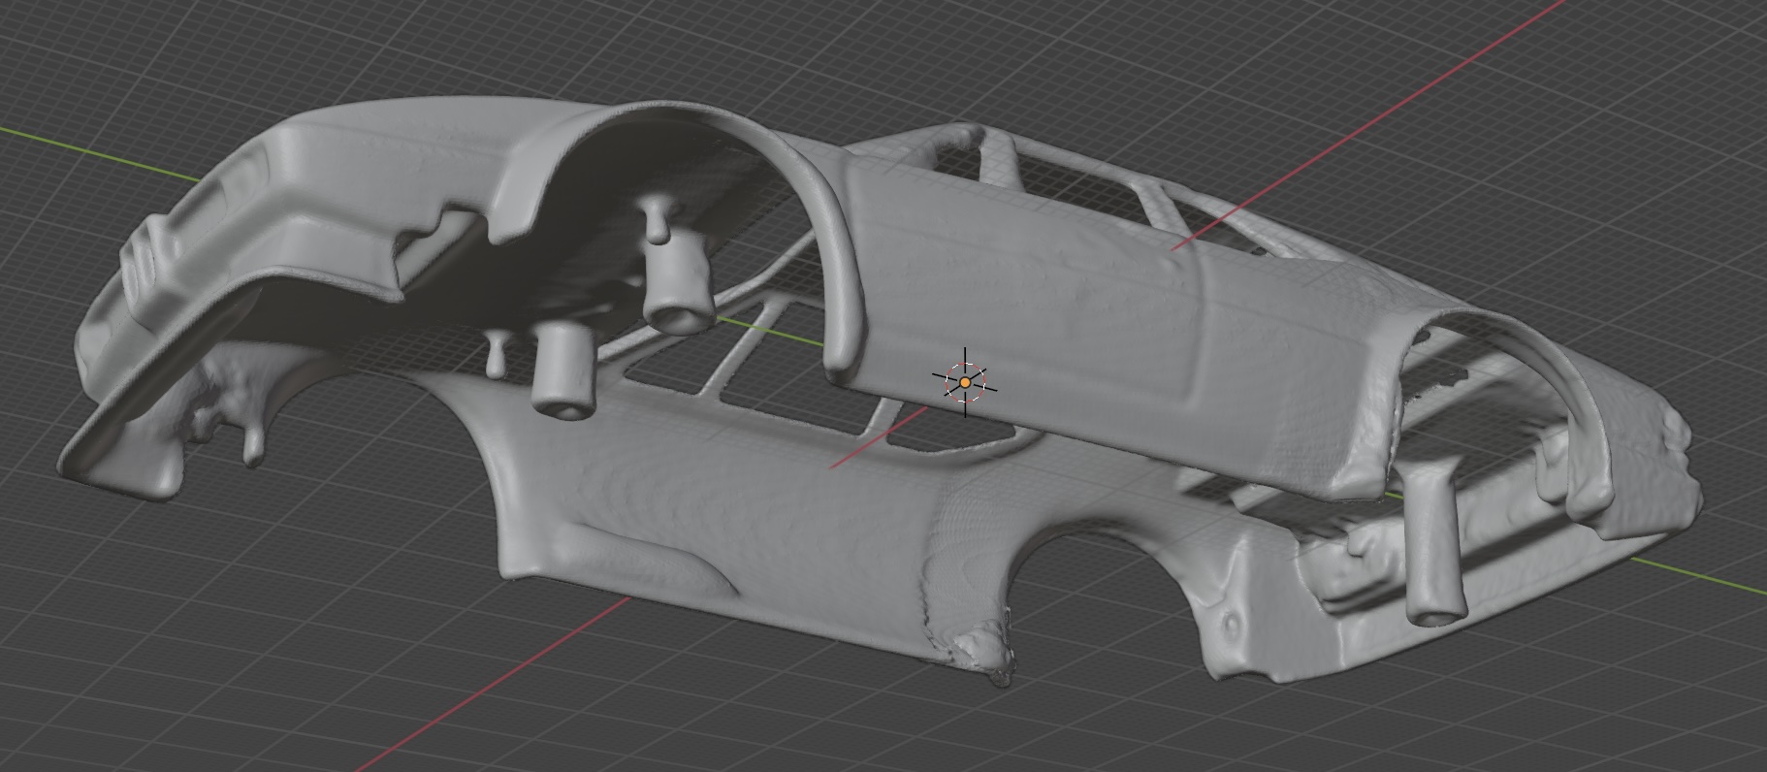Click the orange object origin dot
1767x772 pixels.
[965, 383]
